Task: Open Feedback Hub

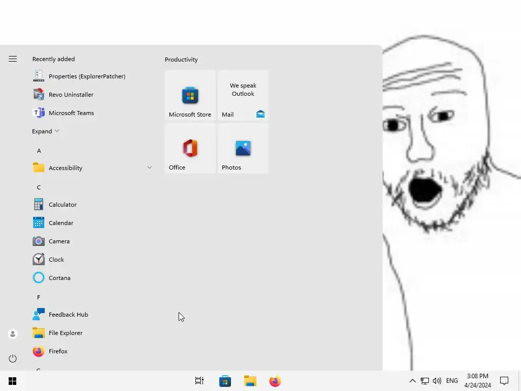Action: (93, 314)
